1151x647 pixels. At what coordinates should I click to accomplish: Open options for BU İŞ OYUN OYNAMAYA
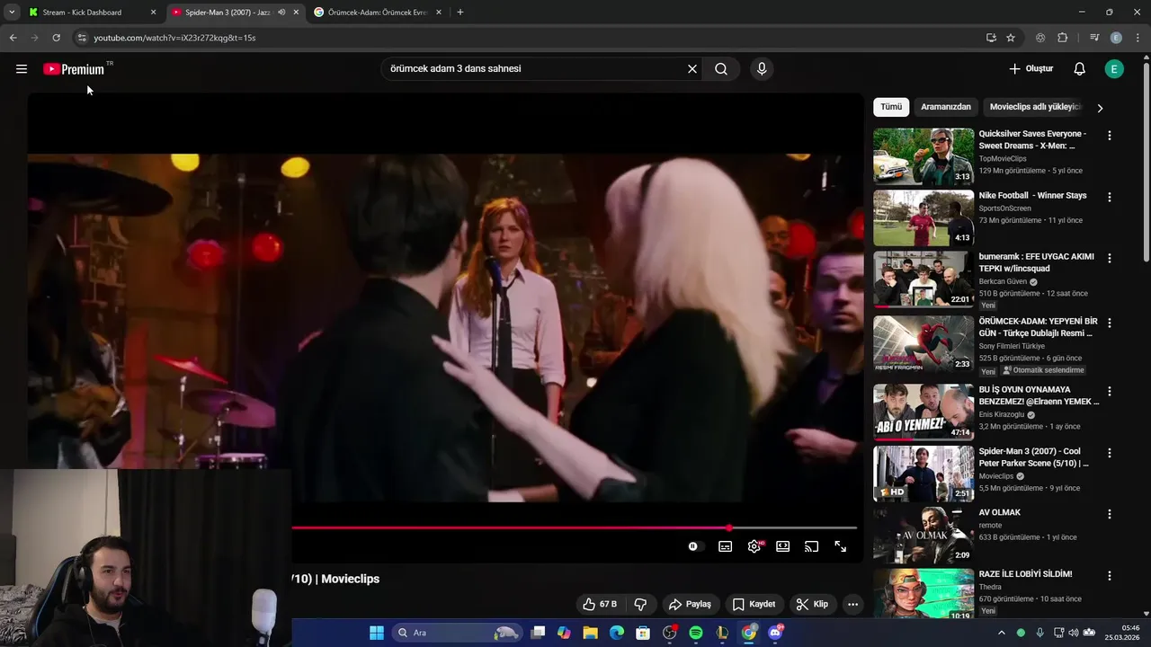pos(1109,391)
